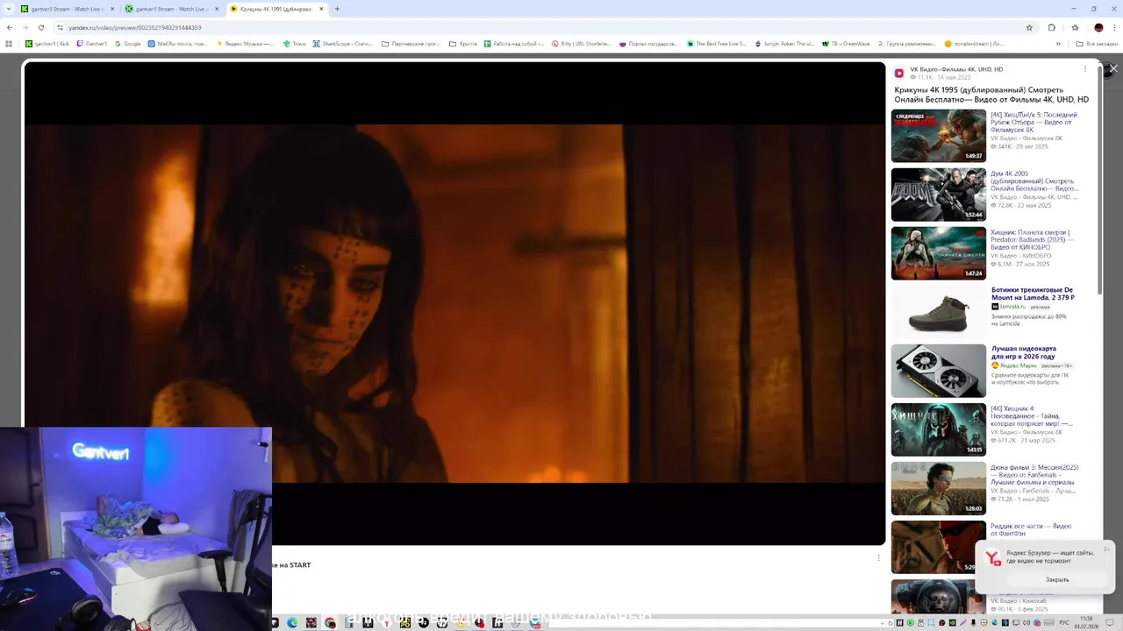
Task: Open the Ботинки трекинговые Lamoda ad
Action: coord(1033,294)
